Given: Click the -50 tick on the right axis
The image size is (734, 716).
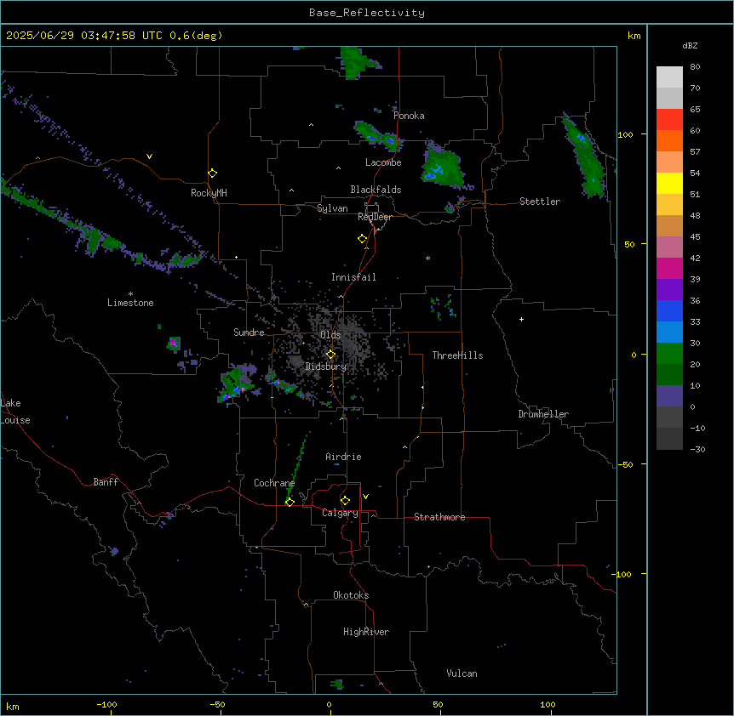Looking at the screenshot, I should 625,464.
